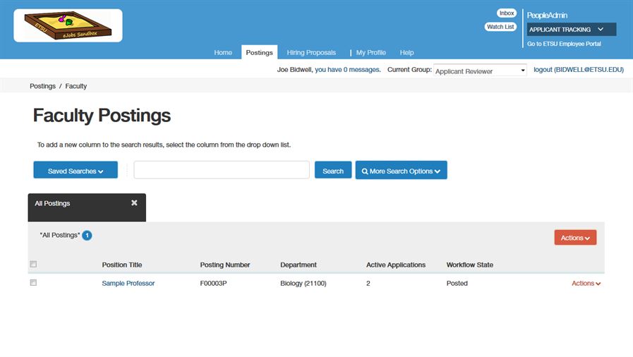This screenshot has width=633, height=357.
Task: Click the blue postings count badge
Action: 87,236
